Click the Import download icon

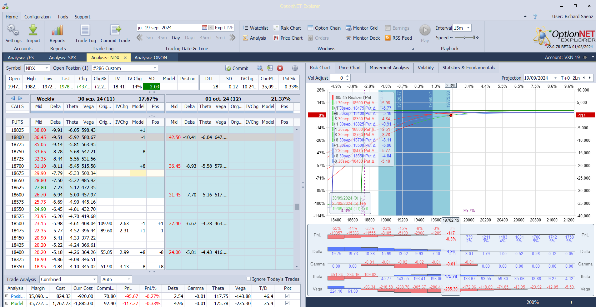33,31
